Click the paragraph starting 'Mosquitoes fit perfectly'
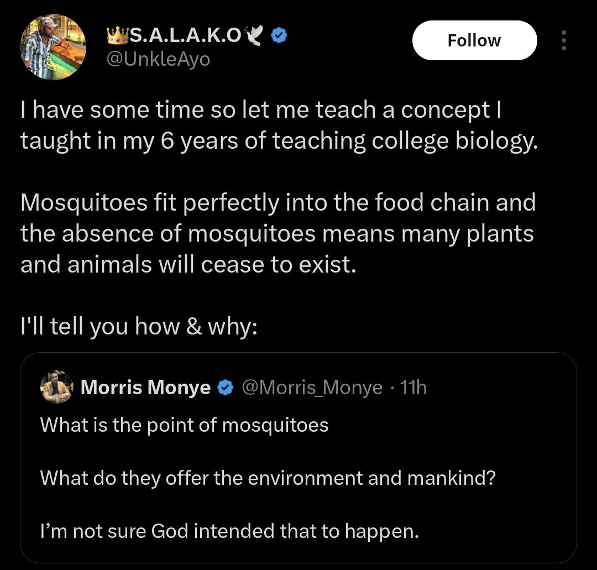Image resolution: width=597 pixels, height=570 pixels. pyautogui.click(x=278, y=233)
